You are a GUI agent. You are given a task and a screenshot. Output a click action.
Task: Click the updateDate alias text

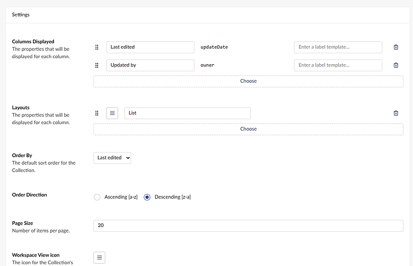pyautogui.click(x=214, y=47)
